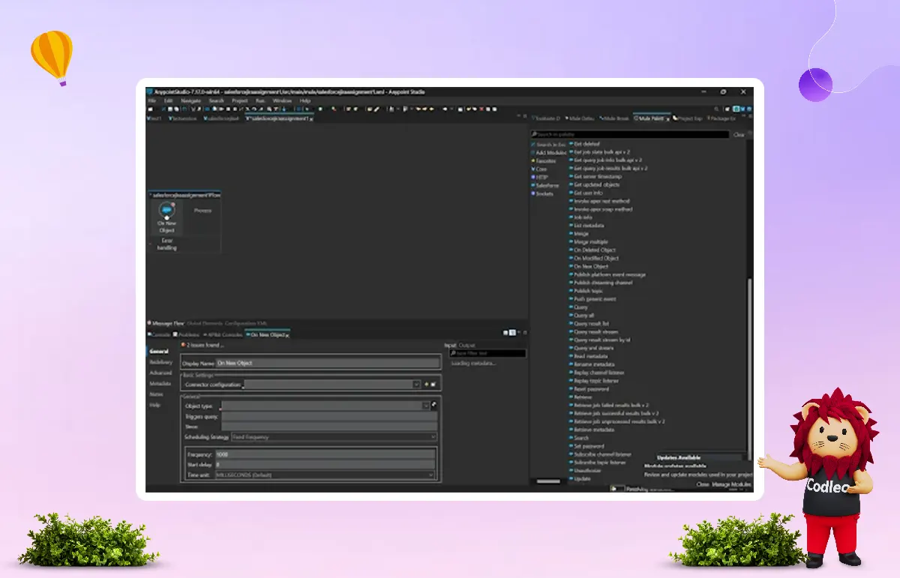This screenshot has width=900, height=578.
Task: Switch to the Message Flow view tab
Action: pyautogui.click(x=166, y=323)
